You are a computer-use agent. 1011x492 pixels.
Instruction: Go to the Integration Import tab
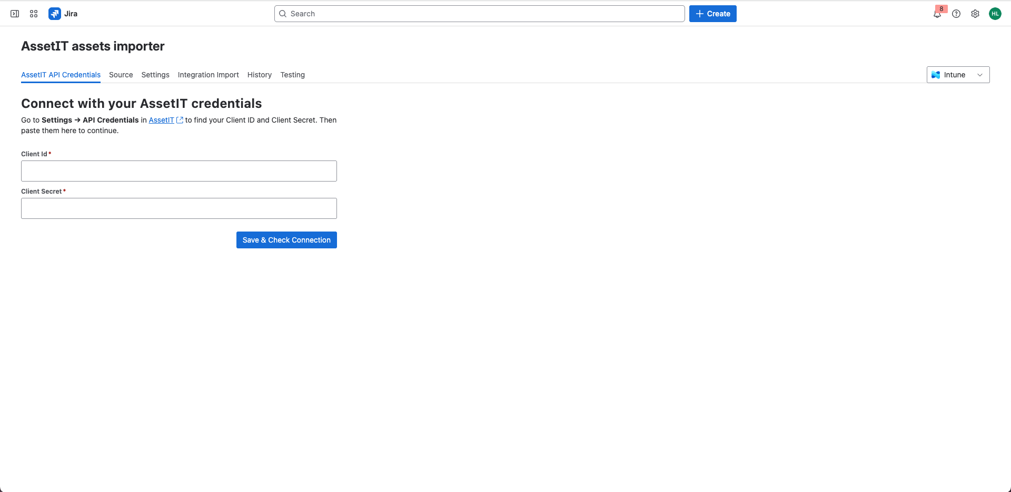(208, 75)
